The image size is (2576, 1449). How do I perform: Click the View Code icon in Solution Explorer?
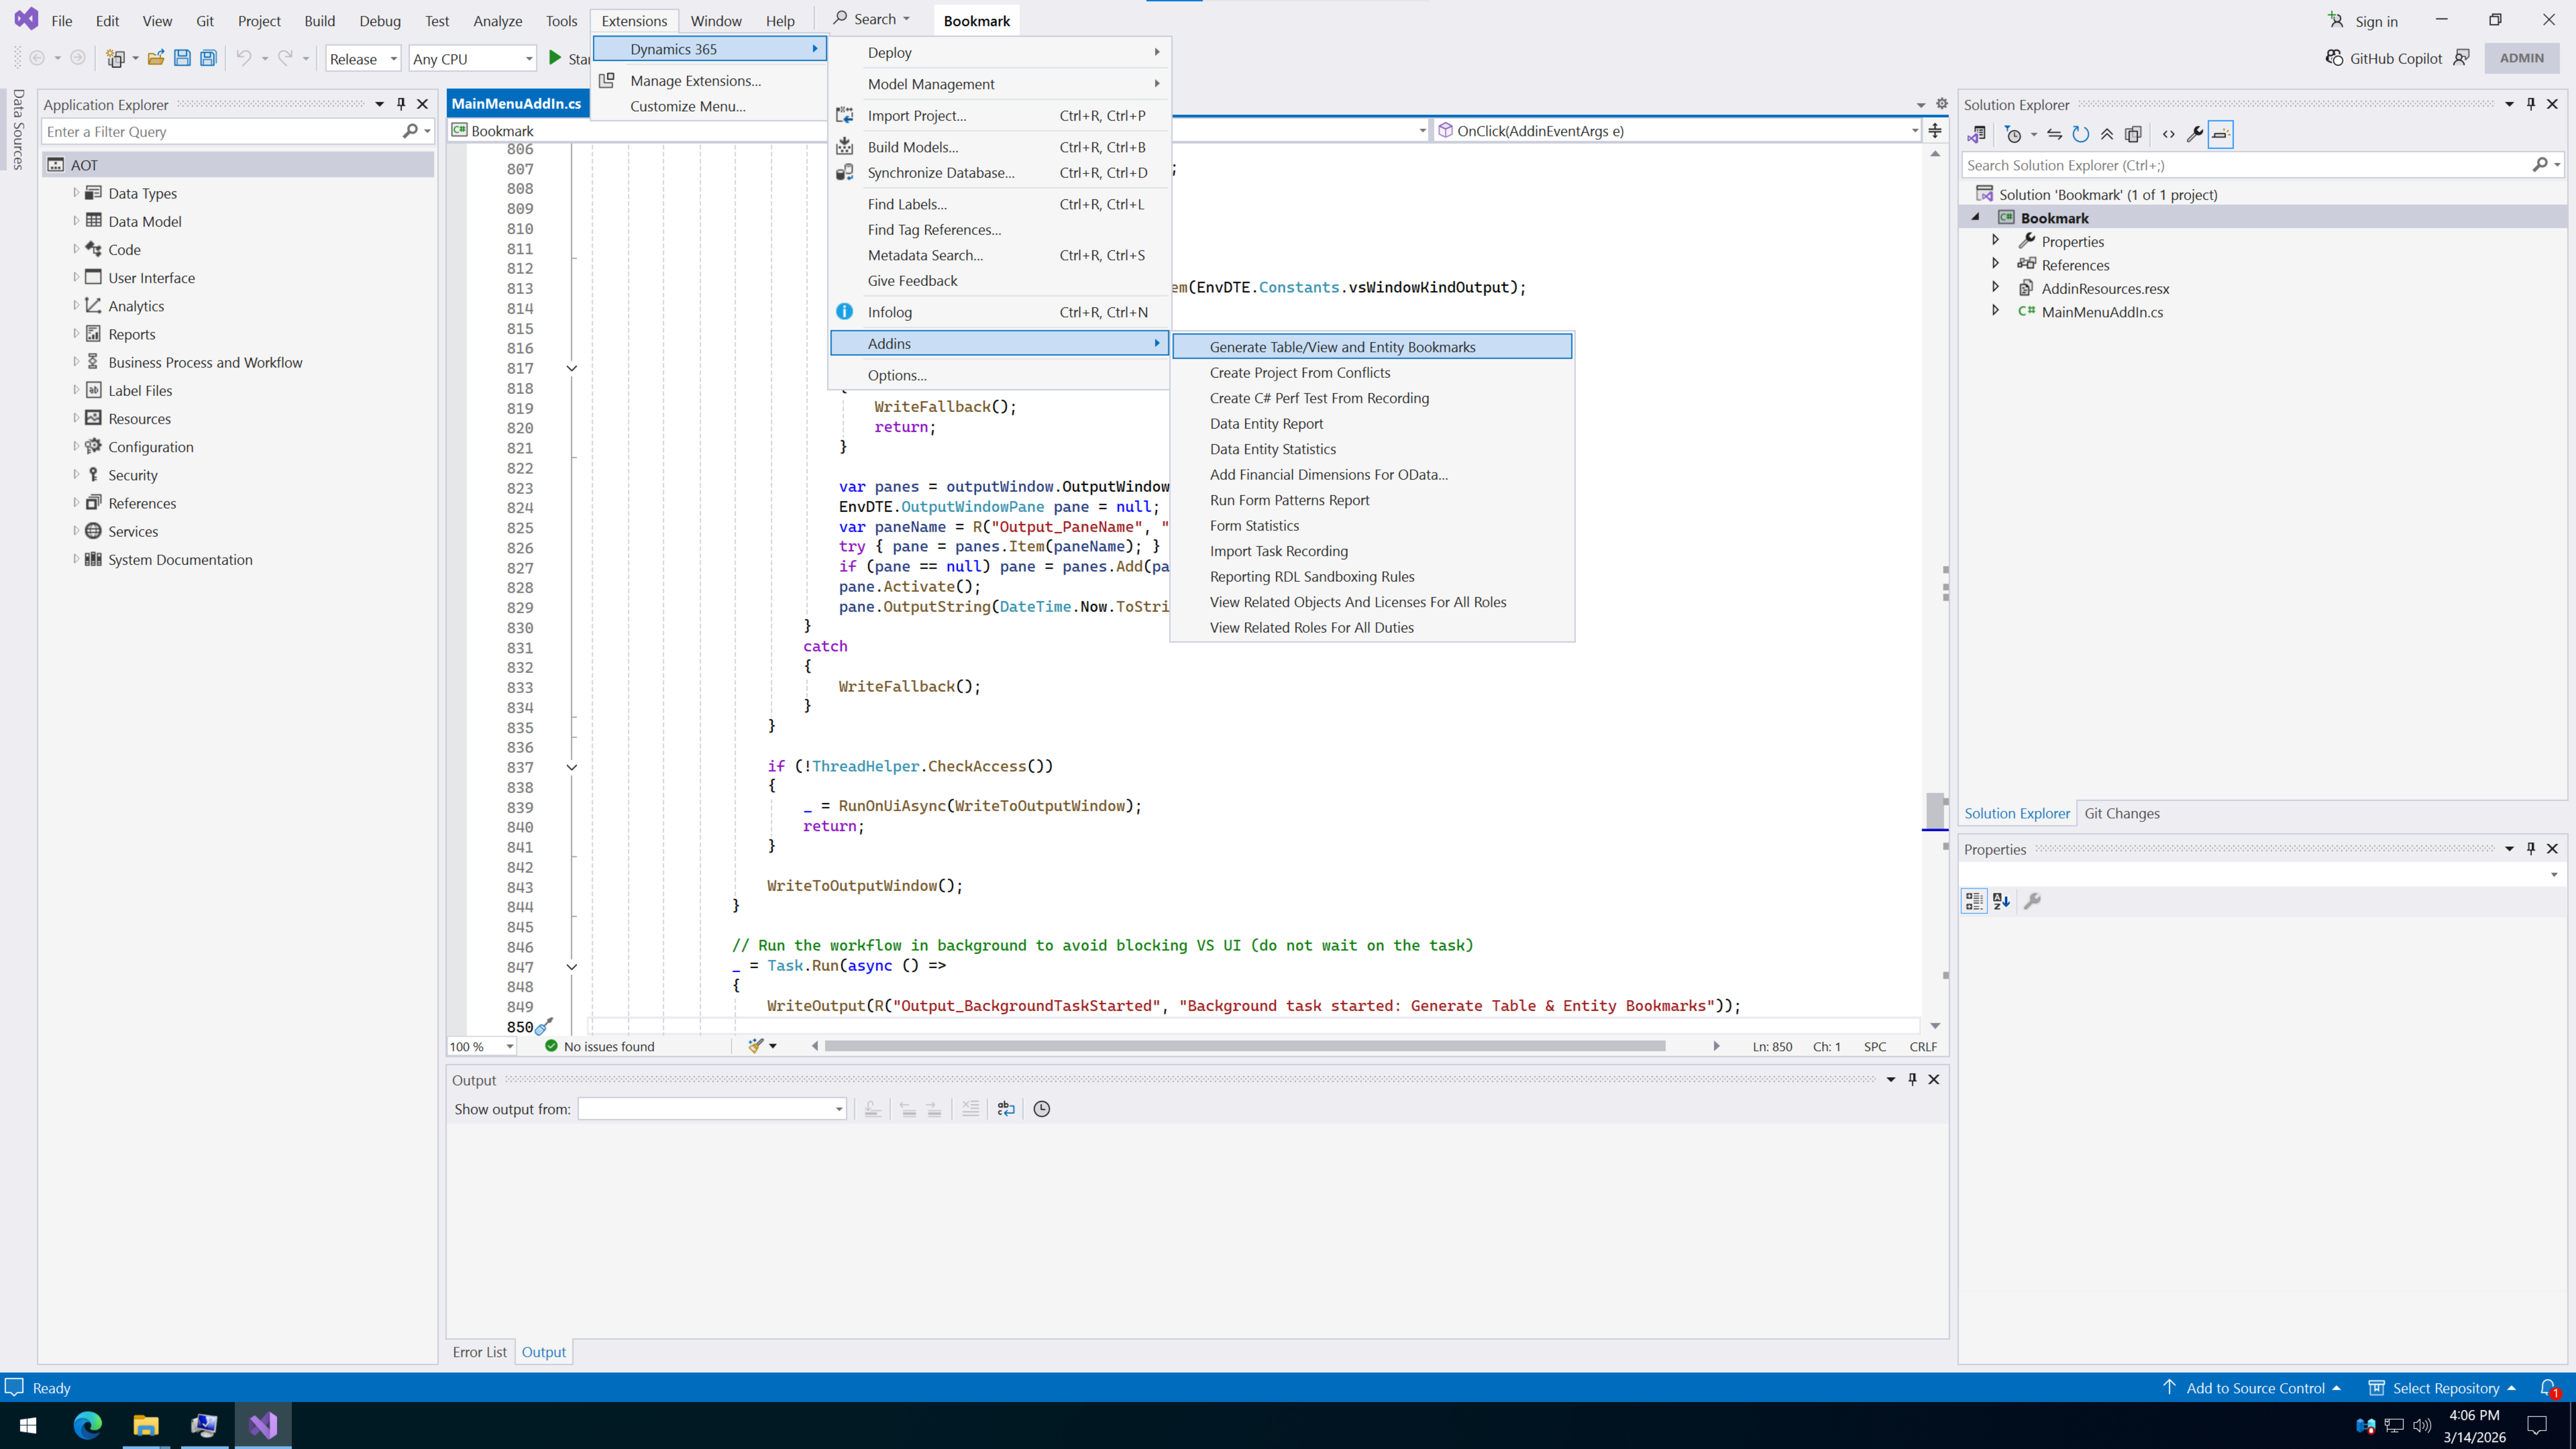[2168, 134]
